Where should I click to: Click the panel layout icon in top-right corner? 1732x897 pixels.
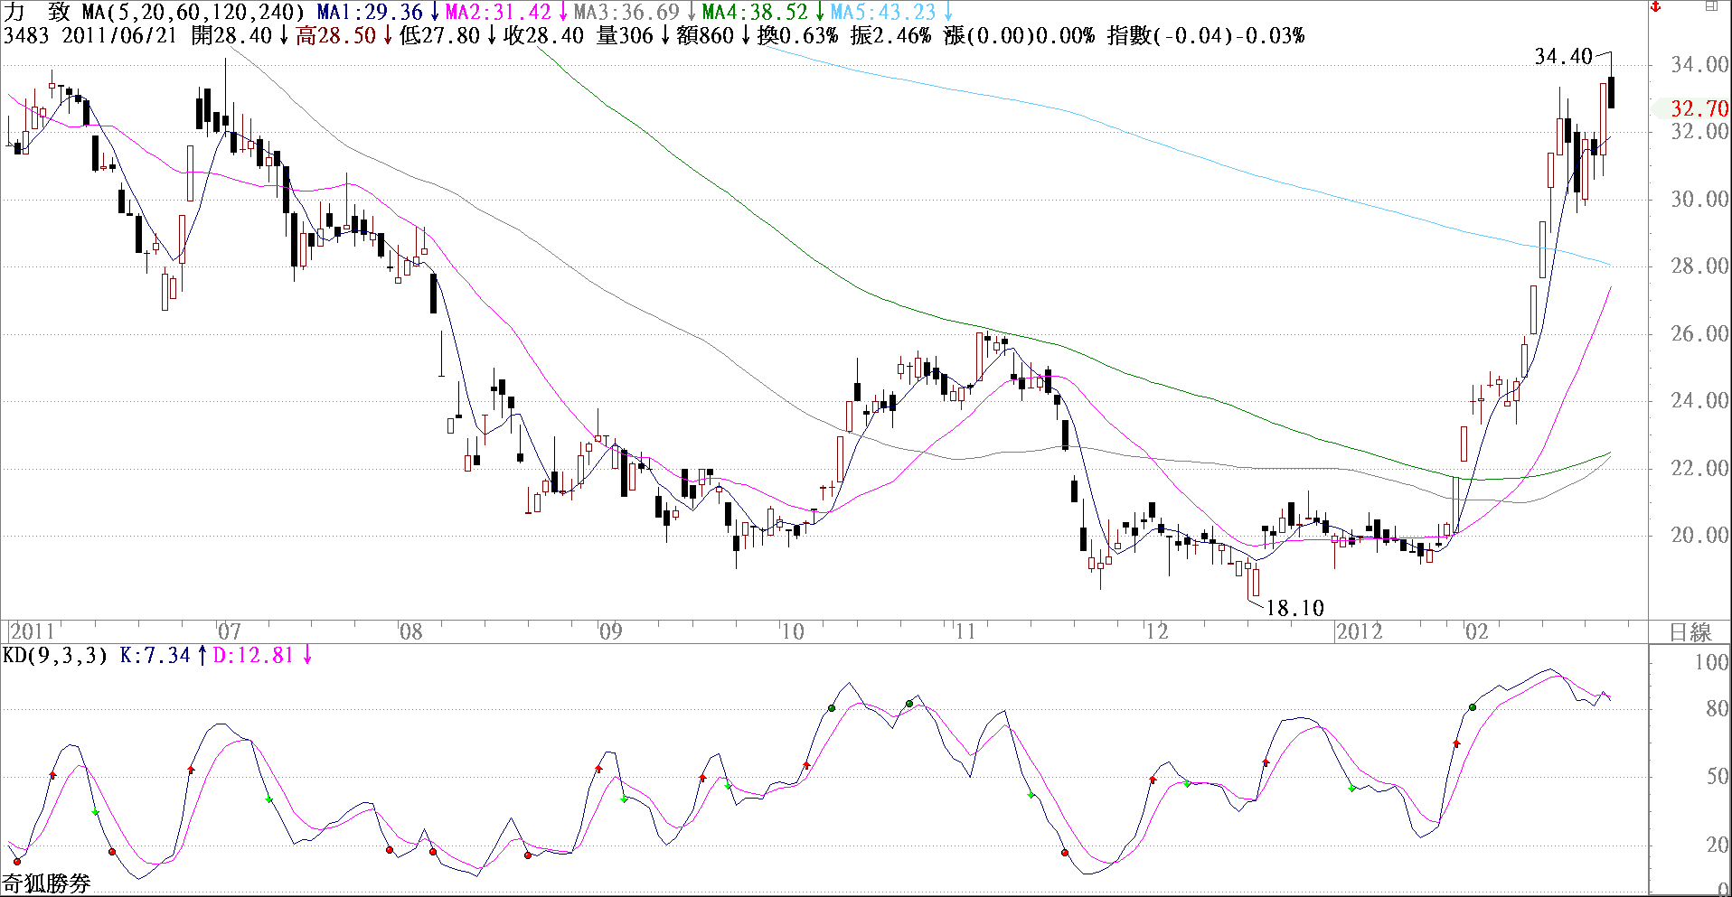[1711, 6]
